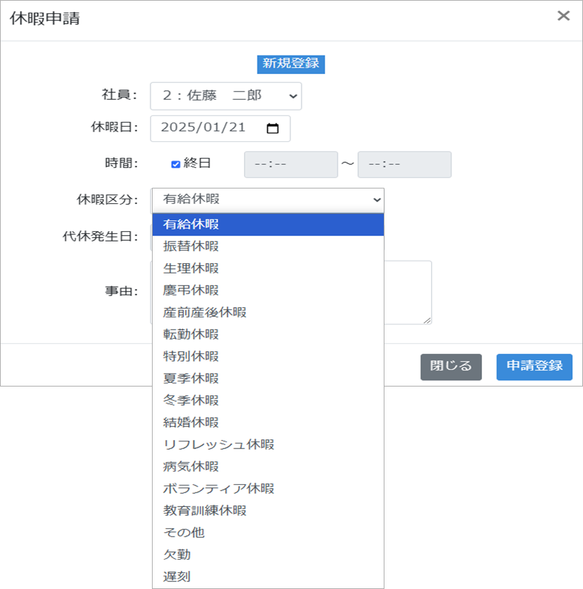Image resolution: width=583 pixels, height=589 pixels.
Task: Choose 産前産後休暇 option
Action: (204, 312)
